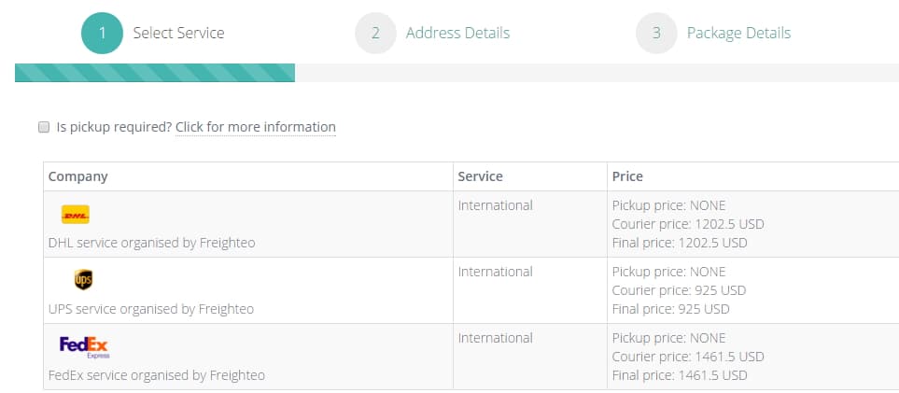Select the UPS final price 925 USD
The width and height of the screenshot is (899, 393).
(671, 309)
